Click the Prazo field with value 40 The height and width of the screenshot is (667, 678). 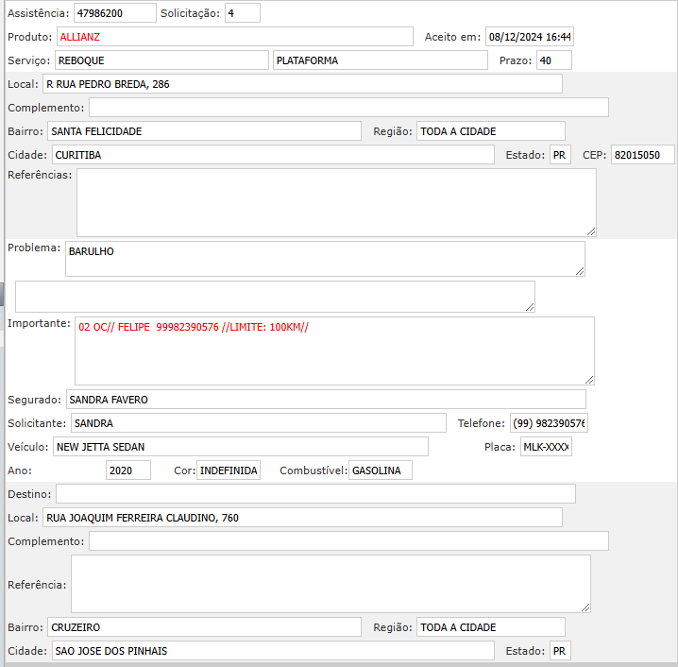(x=553, y=60)
